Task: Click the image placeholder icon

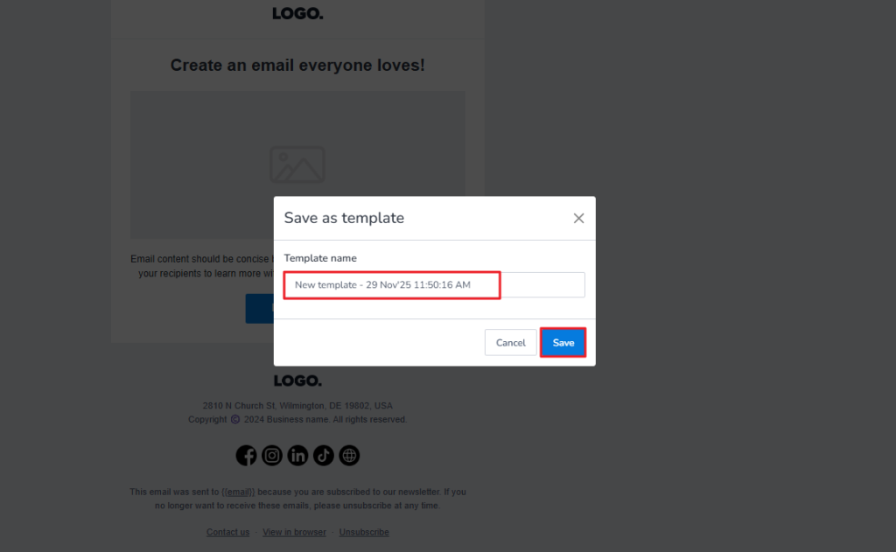Action: (297, 164)
